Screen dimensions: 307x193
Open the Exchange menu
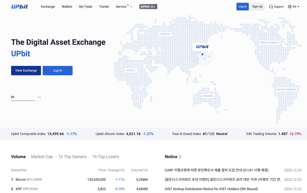pos(48,6)
